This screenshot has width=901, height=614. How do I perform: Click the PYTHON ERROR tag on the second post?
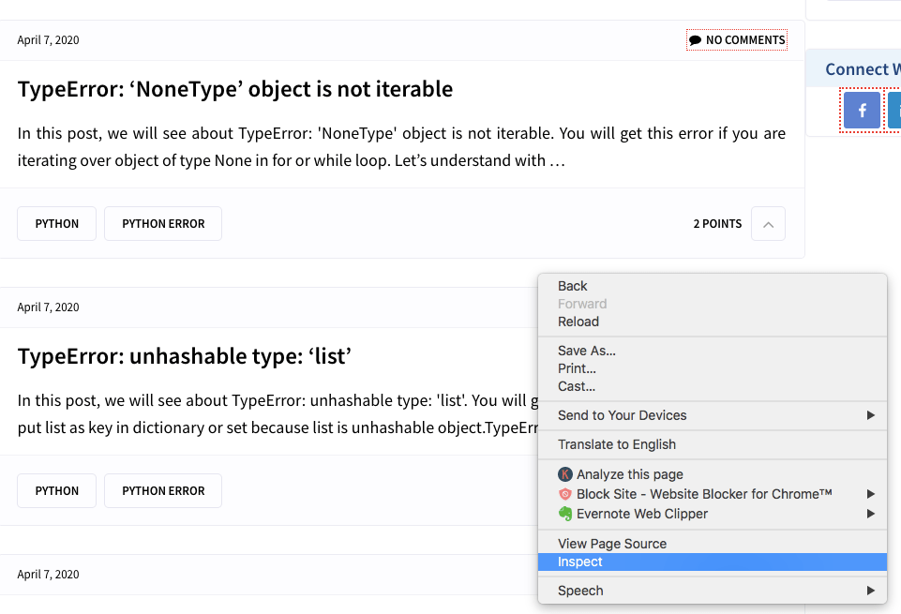[x=162, y=490]
